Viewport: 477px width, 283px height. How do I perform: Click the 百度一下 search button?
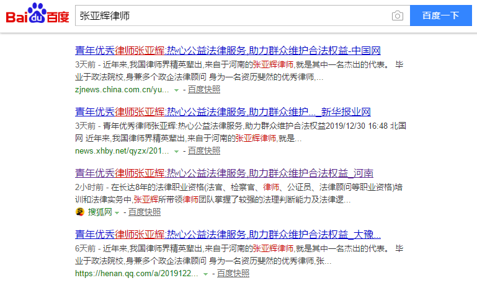point(441,15)
